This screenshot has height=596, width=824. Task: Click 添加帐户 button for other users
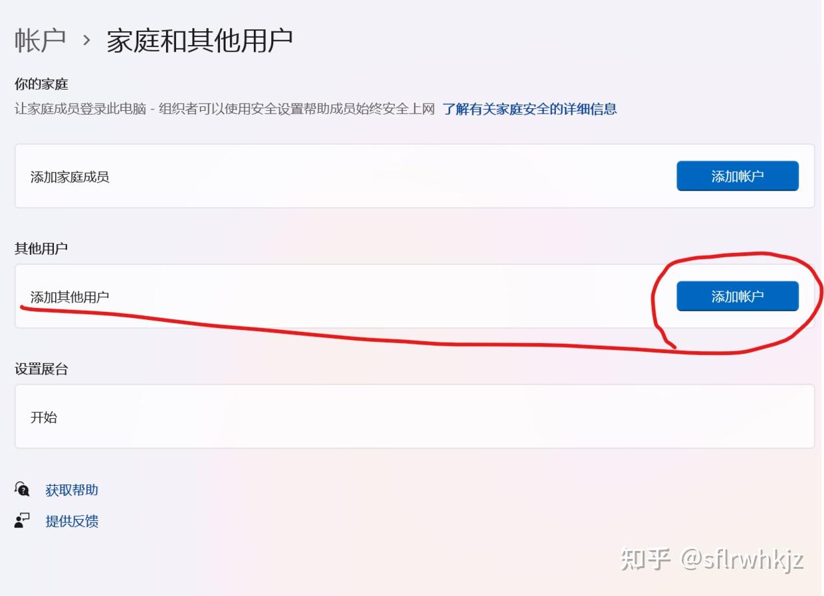[738, 296]
